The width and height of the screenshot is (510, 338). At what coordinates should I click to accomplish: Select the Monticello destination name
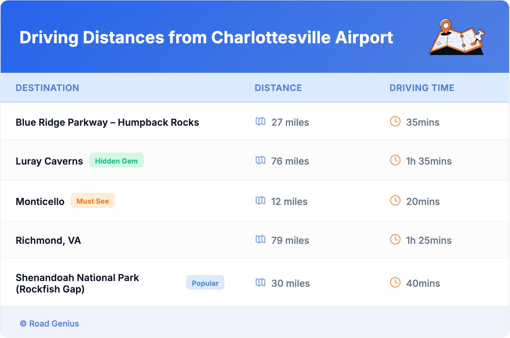40,201
